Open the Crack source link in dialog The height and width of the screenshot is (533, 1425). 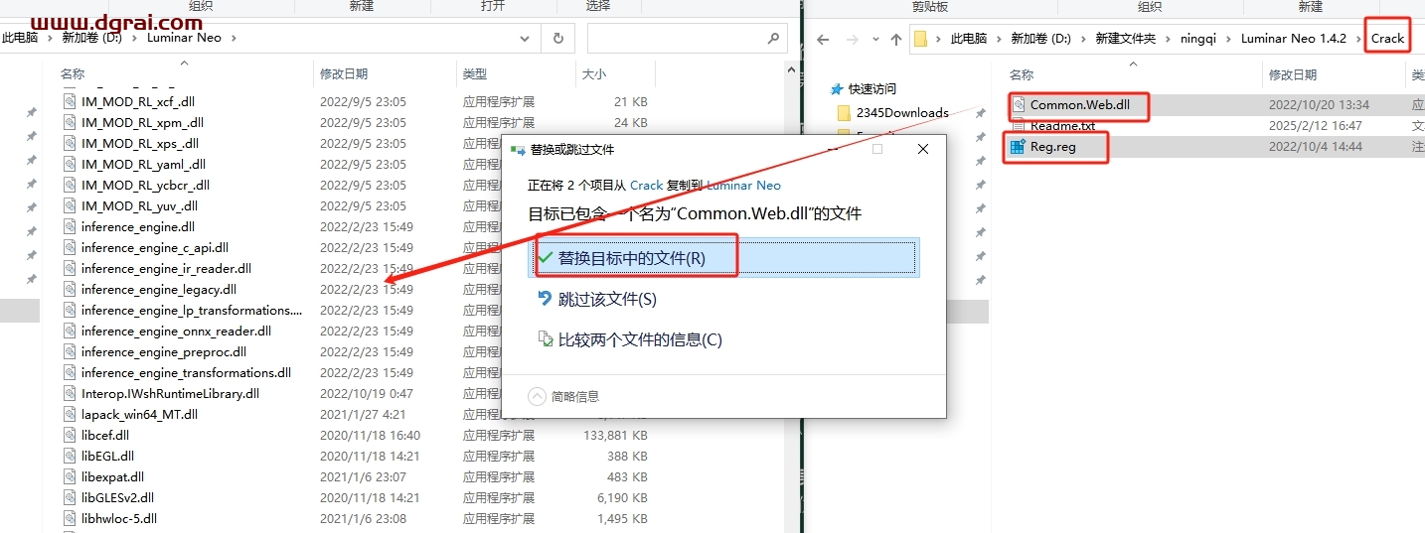646,185
